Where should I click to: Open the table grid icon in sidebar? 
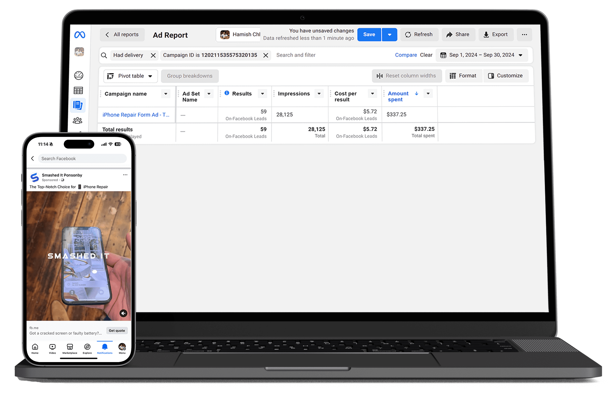click(x=78, y=90)
